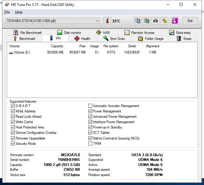Toggle the Device Configuration Overlay checkbox
This screenshot has height=185, width=204.
(13, 132)
